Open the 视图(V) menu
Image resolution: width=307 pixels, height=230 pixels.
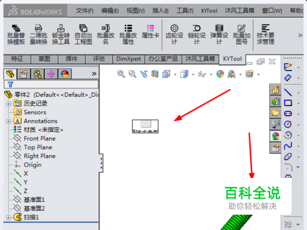tap(136, 10)
